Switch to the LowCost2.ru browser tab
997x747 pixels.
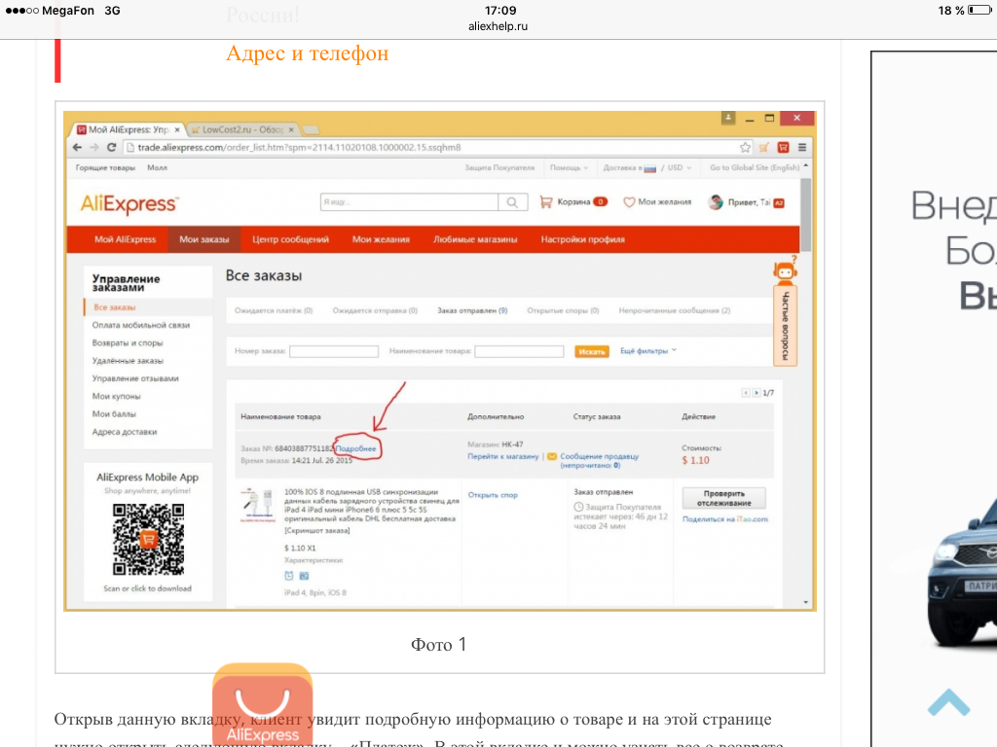[242, 129]
